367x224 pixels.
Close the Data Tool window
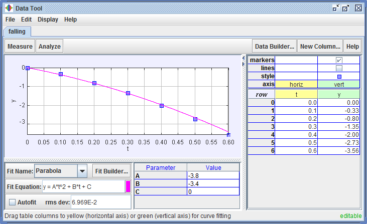[x=358, y=8]
